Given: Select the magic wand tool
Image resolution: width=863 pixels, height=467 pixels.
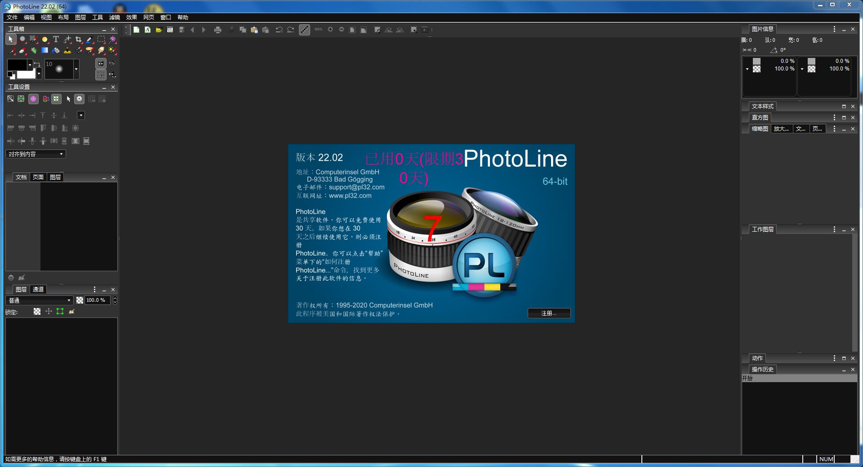Looking at the screenshot, I should coord(112,40).
